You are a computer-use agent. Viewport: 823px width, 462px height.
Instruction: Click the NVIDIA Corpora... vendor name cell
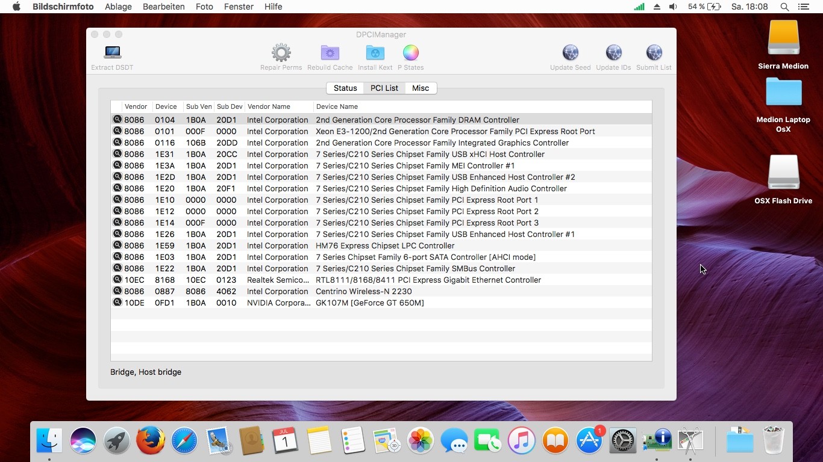coord(279,303)
